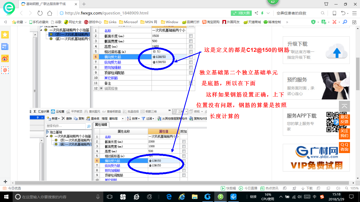Viewport: 360px width, 202px height.
Task: Open a new tab with the plus button
Action: [84, 4]
